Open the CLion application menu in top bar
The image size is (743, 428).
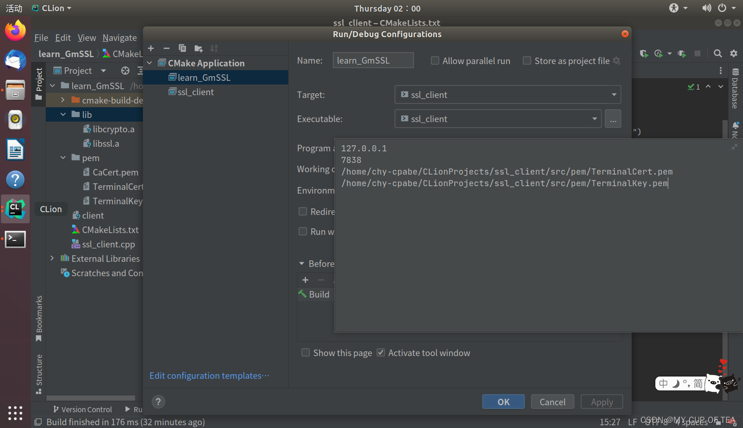pyautogui.click(x=52, y=8)
